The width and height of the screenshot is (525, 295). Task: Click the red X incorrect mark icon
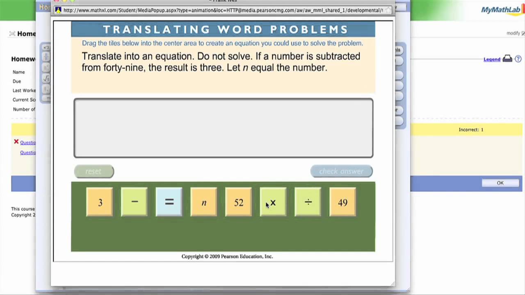click(x=16, y=142)
